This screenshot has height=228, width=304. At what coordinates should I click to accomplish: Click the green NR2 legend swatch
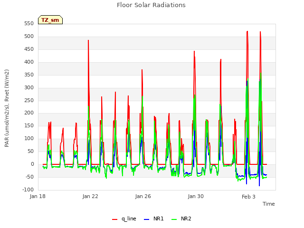pyautogui.click(x=174, y=219)
